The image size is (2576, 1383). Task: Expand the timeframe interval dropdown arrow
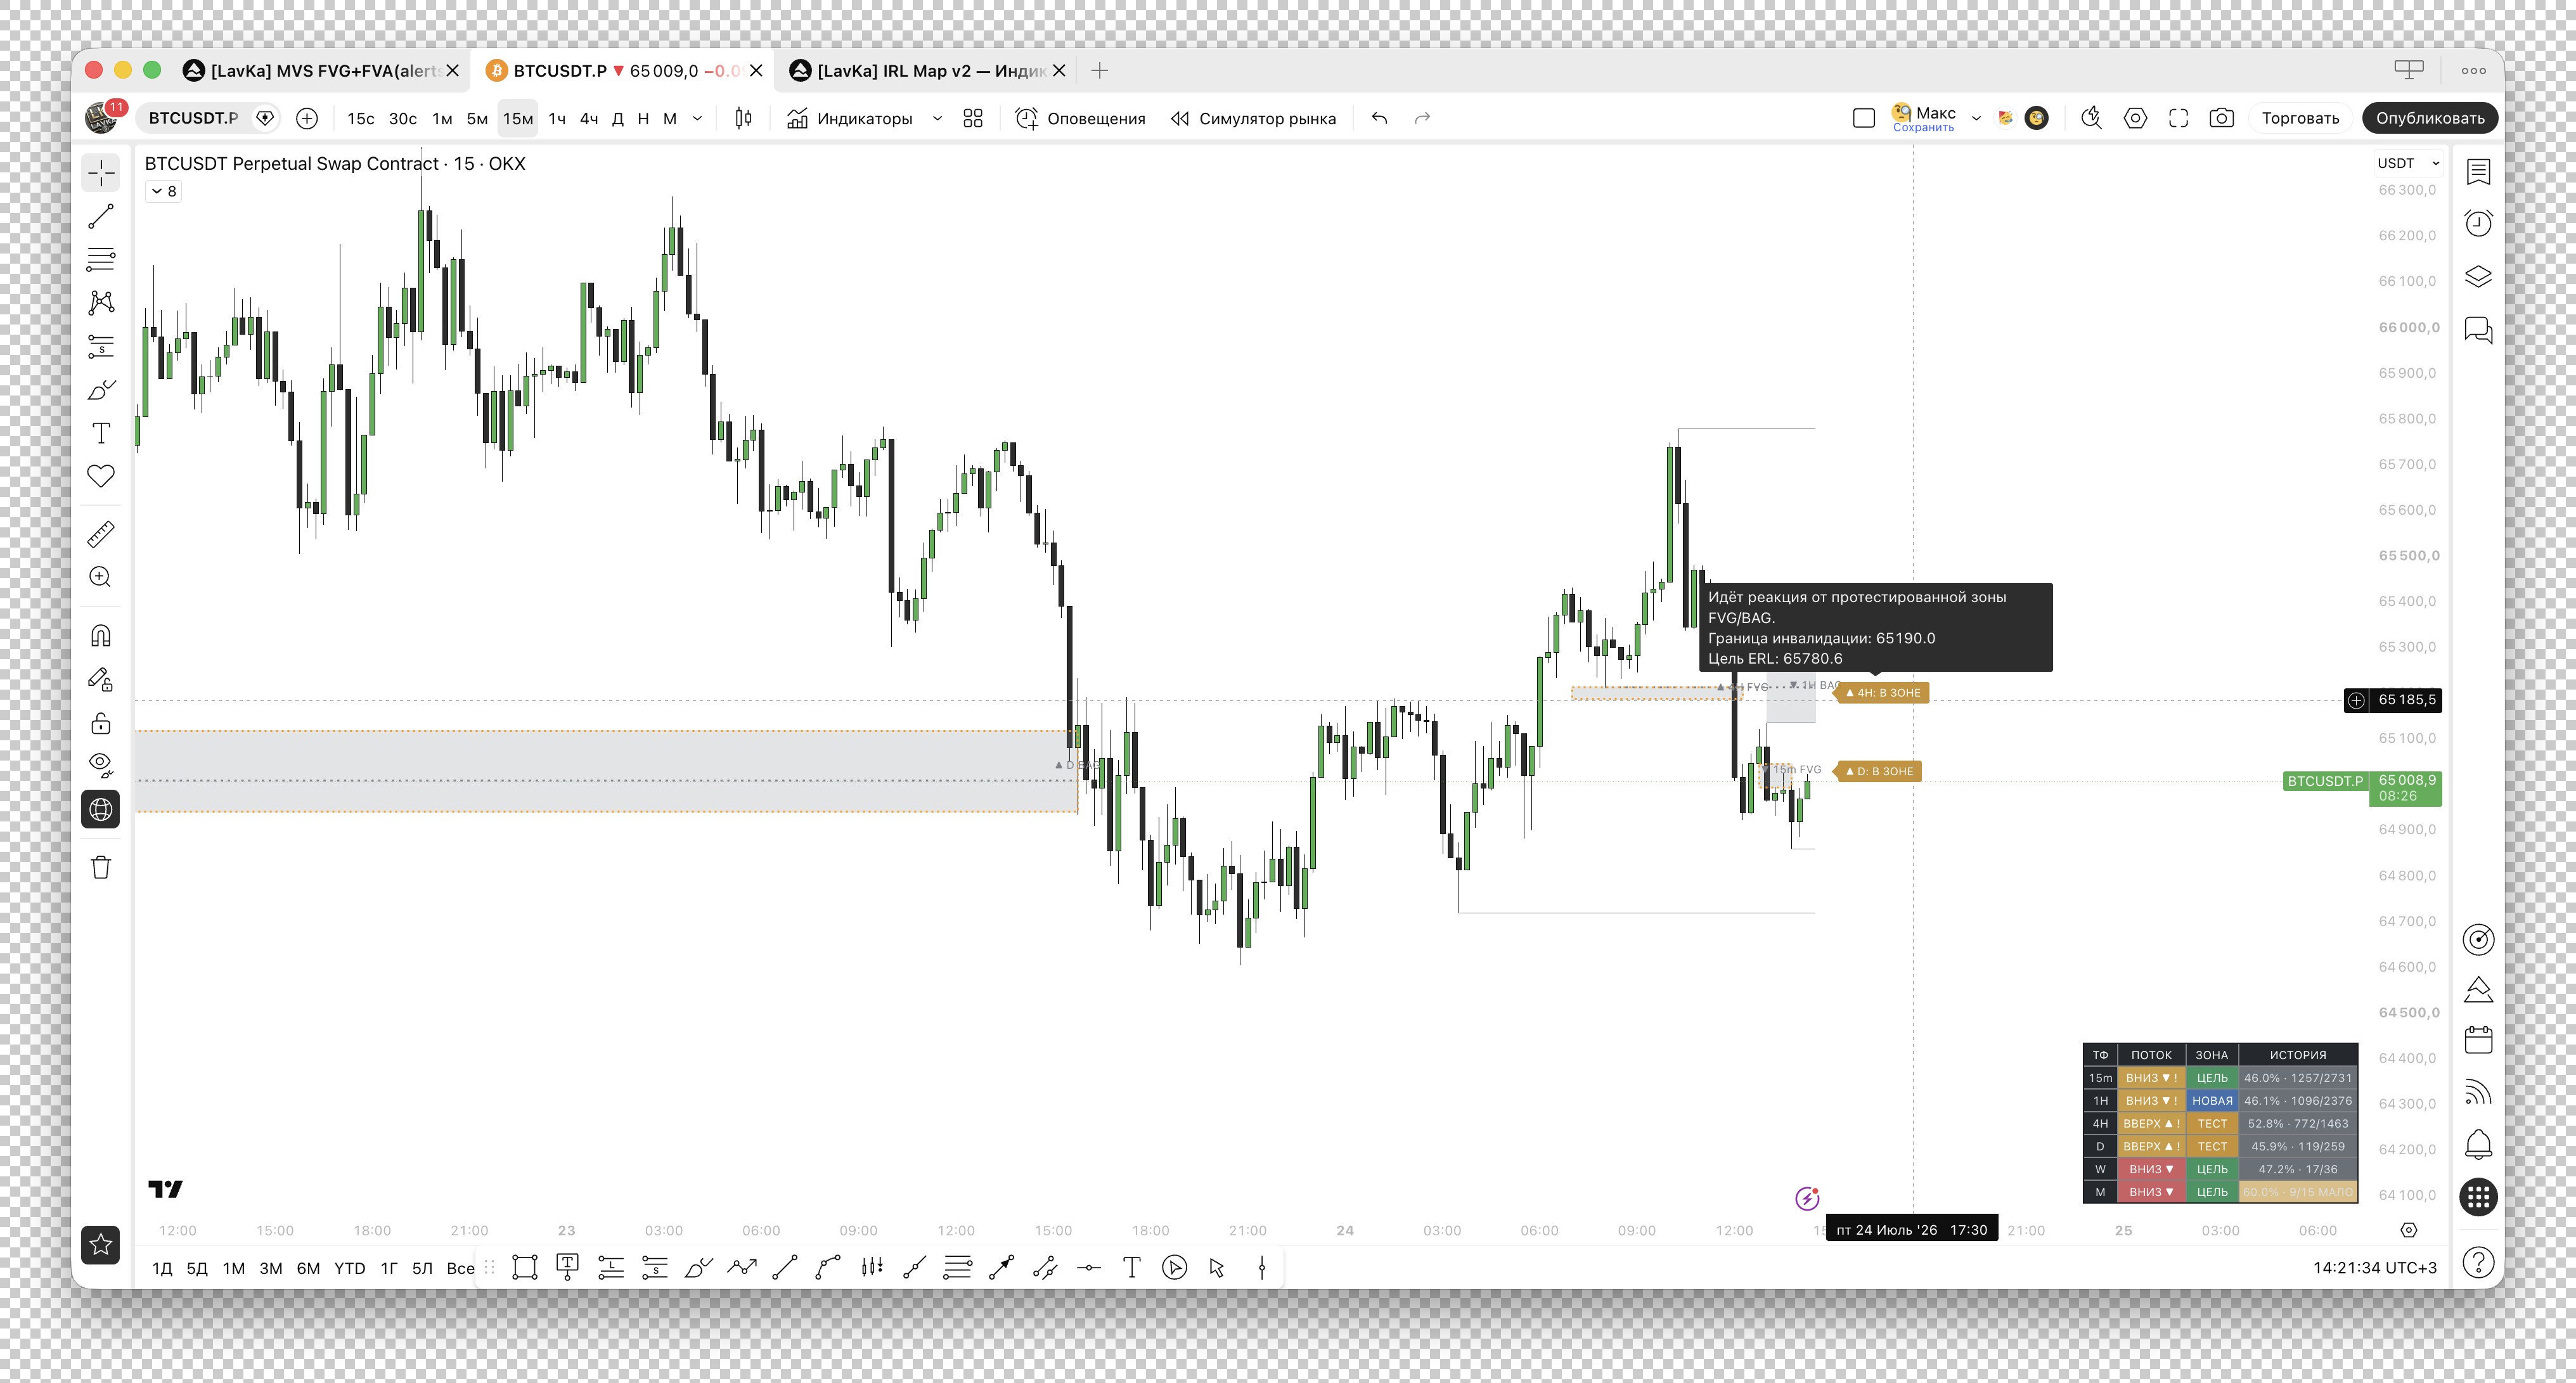(x=697, y=118)
